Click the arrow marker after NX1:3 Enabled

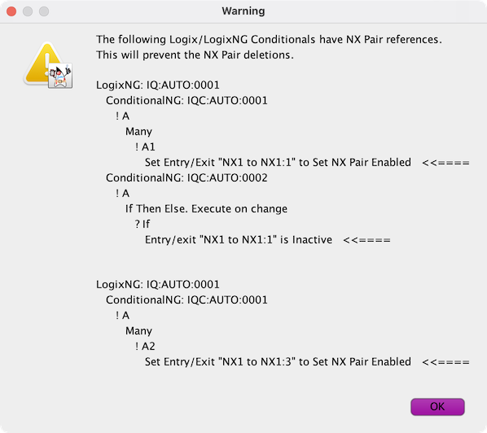pyautogui.click(x=445, y=362)
